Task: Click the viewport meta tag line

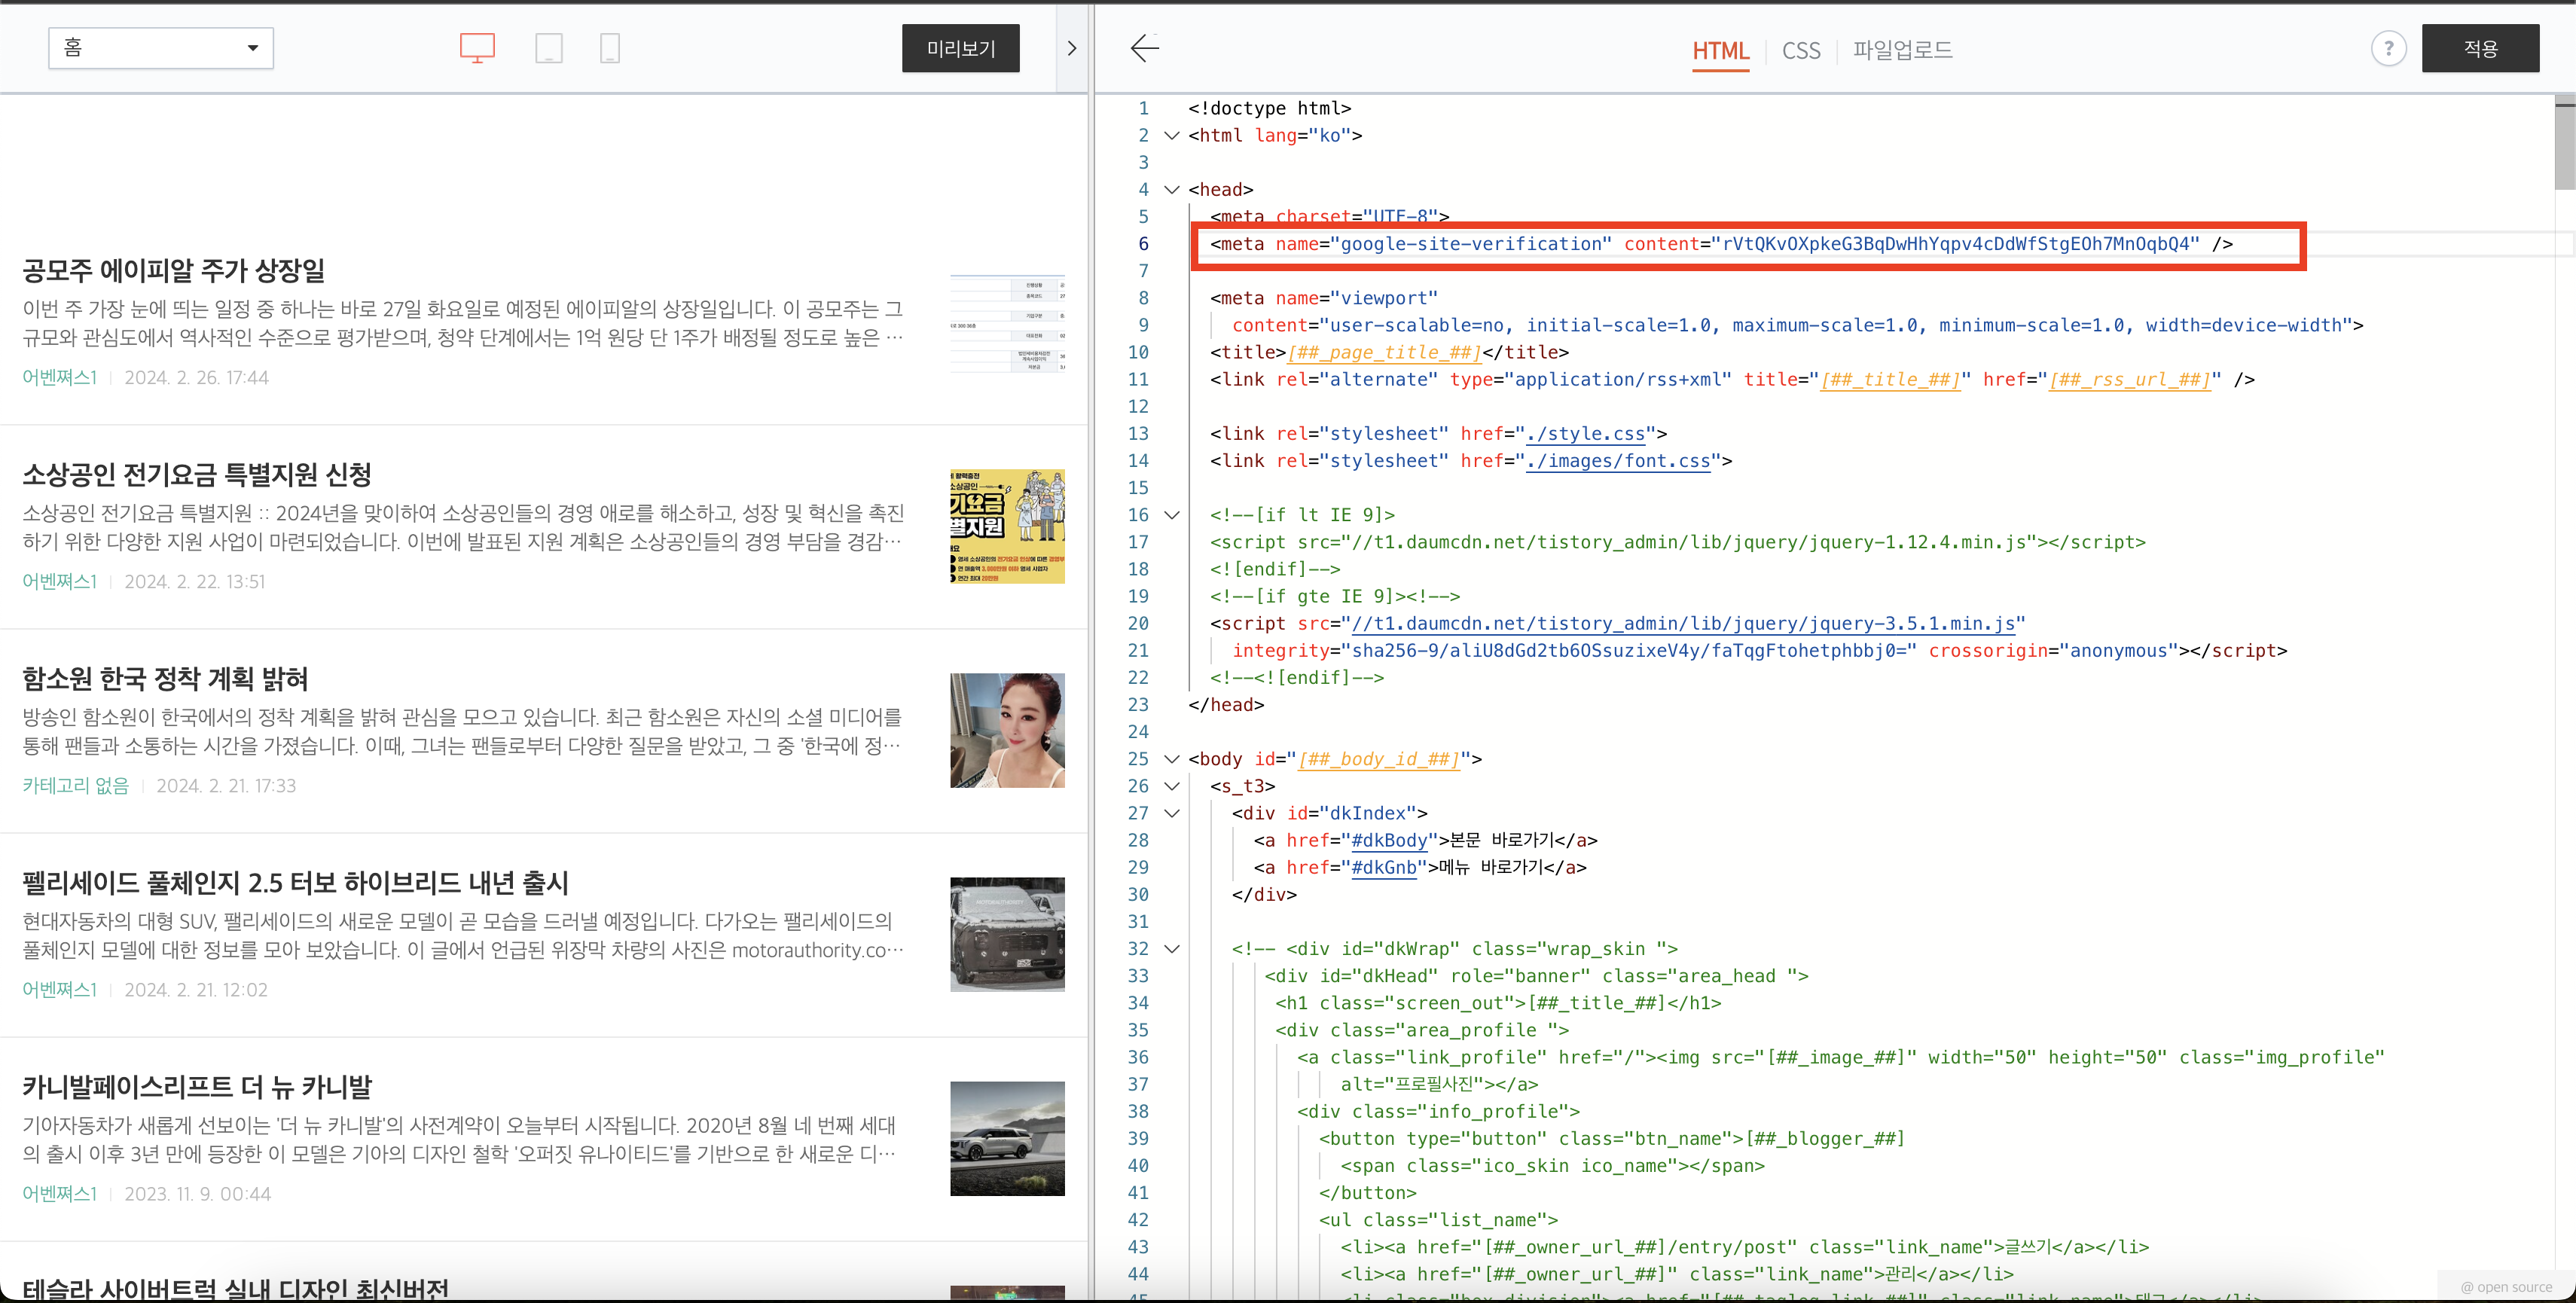Action: 1324,298
